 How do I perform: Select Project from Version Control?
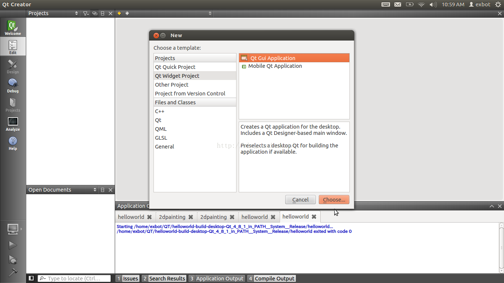[x=195, y=94]
